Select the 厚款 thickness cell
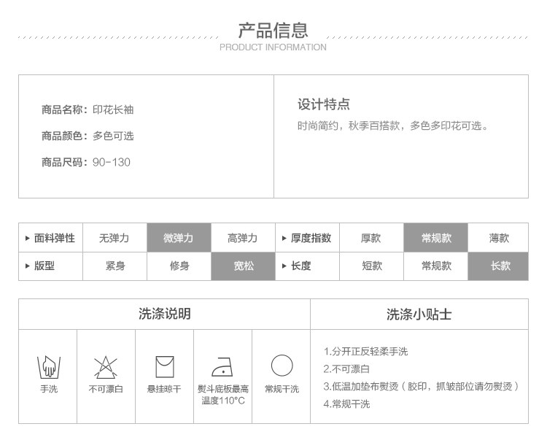The image size is (547, 440). [x=371, y=238]
